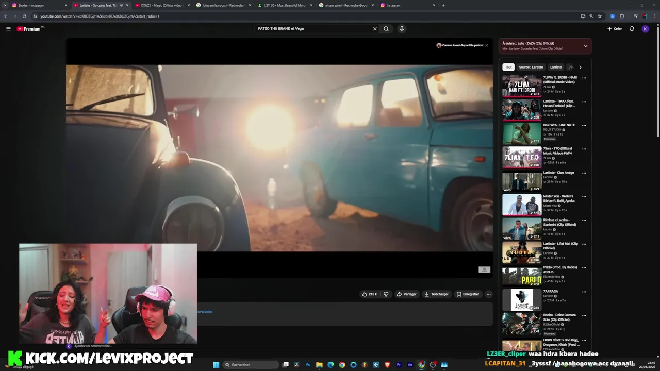660x371 pixels.
Task: Bookmark this page with star icon
Action: (x=599, y=16)
